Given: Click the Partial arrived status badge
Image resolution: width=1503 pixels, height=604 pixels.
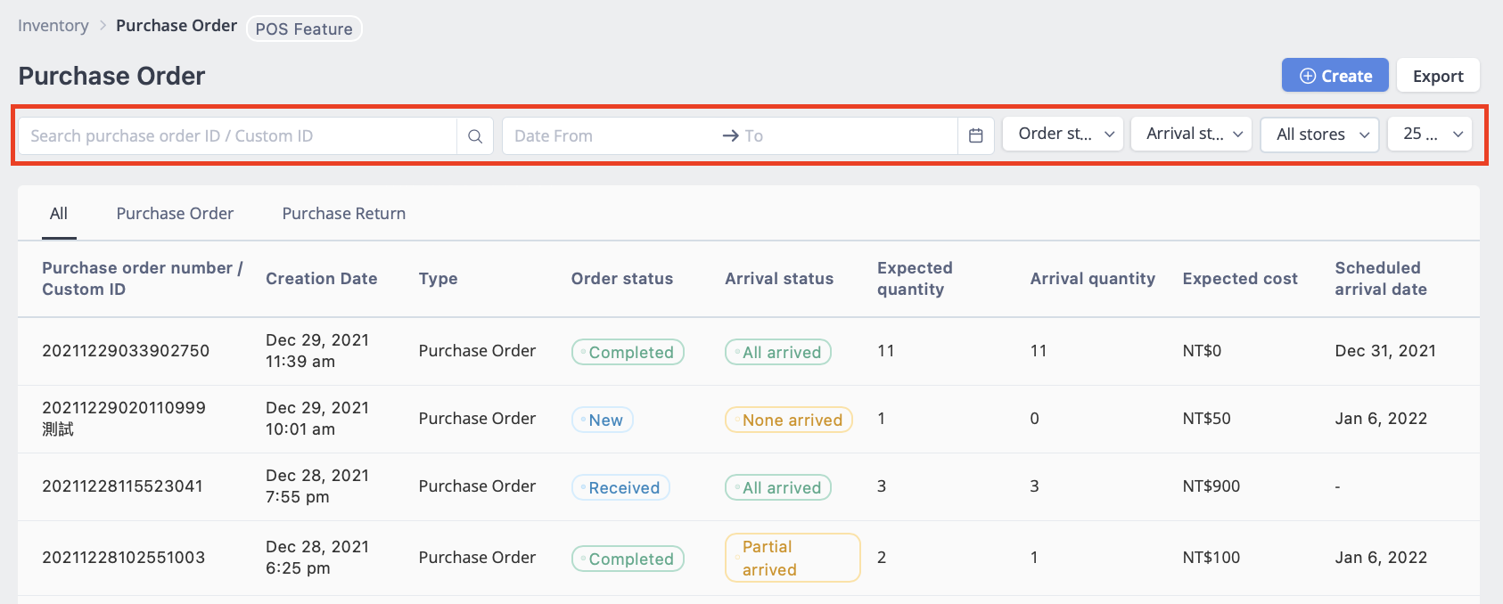Looking at the screenshot, I should (793, 558).
